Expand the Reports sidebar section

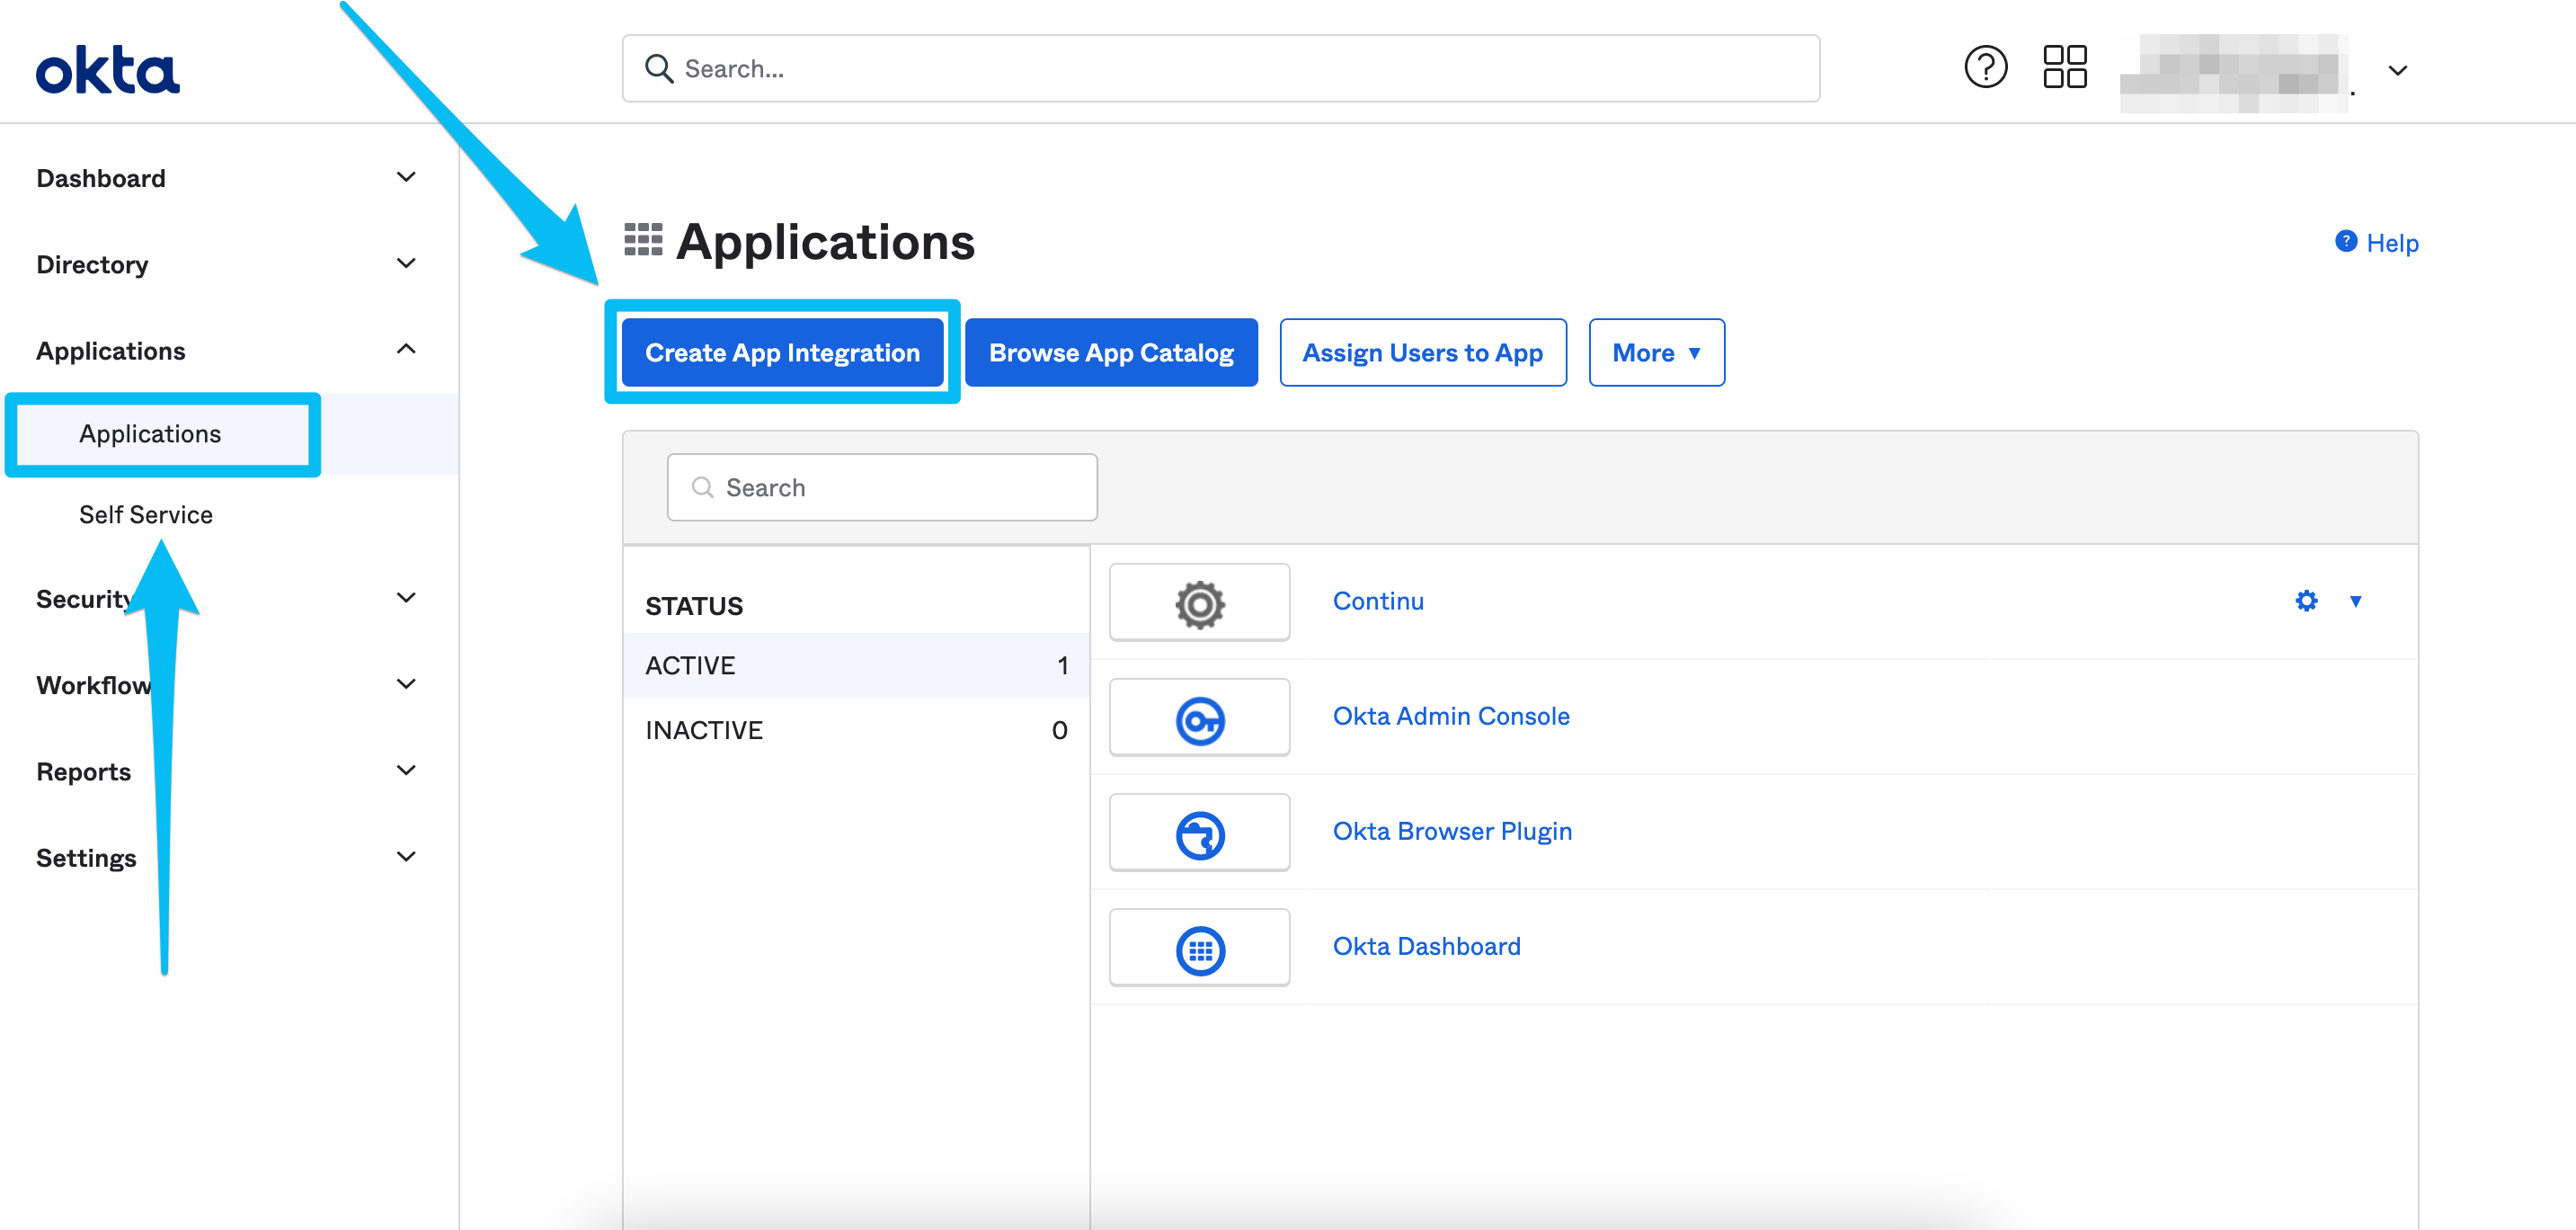click(x=405, y=770)
